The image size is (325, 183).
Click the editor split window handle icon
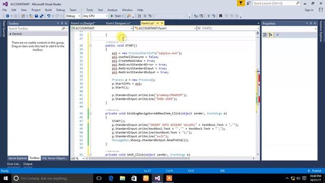point(257,33)
